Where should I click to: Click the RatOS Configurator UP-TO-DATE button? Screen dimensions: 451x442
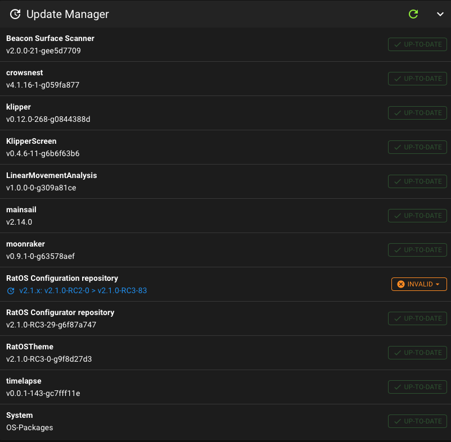(417, 318)
